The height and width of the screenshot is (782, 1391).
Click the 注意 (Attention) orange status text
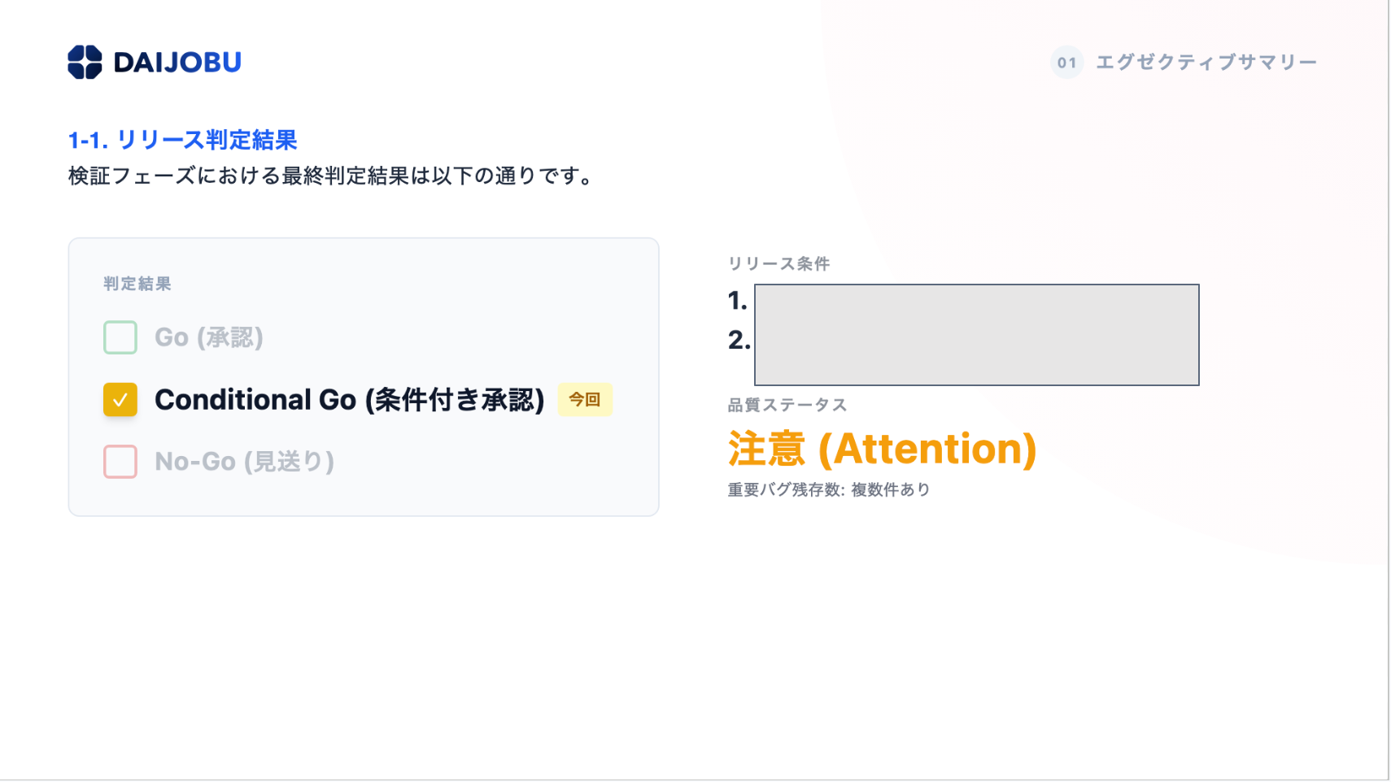[882, 449]
